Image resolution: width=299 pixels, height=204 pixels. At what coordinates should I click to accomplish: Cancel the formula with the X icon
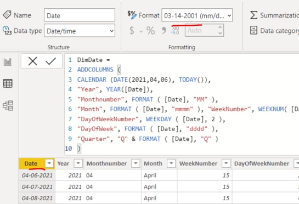click(x=32, y=61)
